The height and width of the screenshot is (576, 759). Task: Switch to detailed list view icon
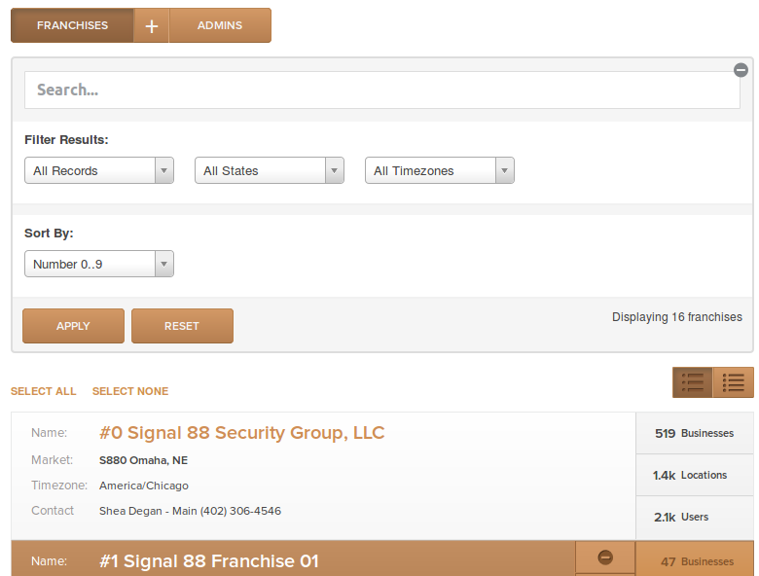[693, 382]
